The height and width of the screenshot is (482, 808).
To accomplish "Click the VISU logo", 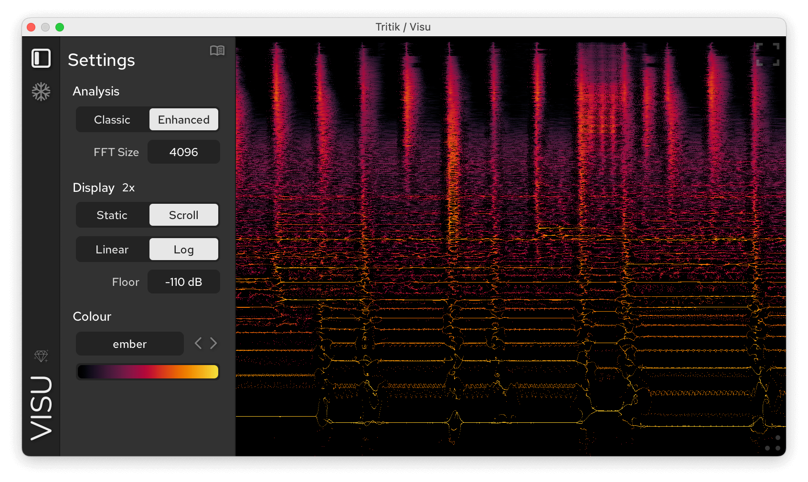I will [x=41, y=408].
